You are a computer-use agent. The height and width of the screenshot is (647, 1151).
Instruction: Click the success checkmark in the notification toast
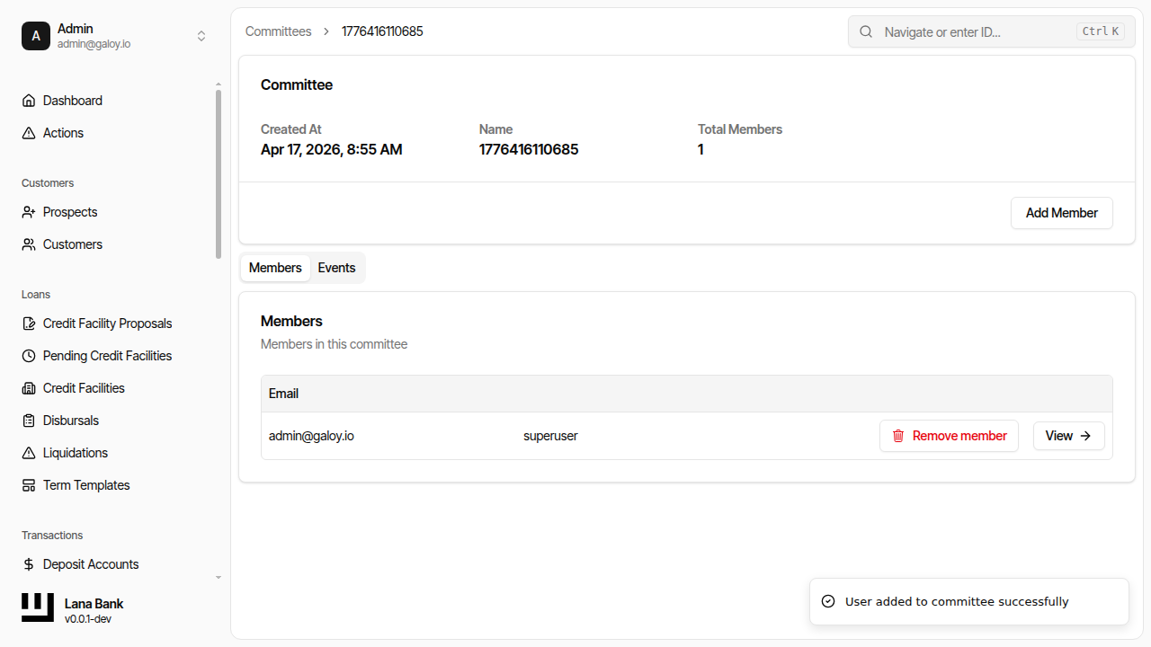coord(827,600)
